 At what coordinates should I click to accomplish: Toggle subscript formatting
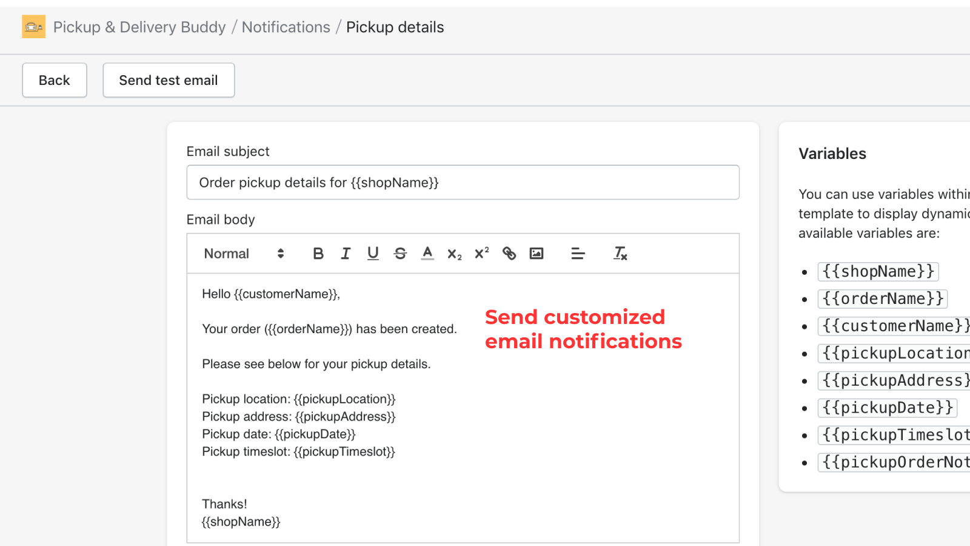click(x=454, y=254)
